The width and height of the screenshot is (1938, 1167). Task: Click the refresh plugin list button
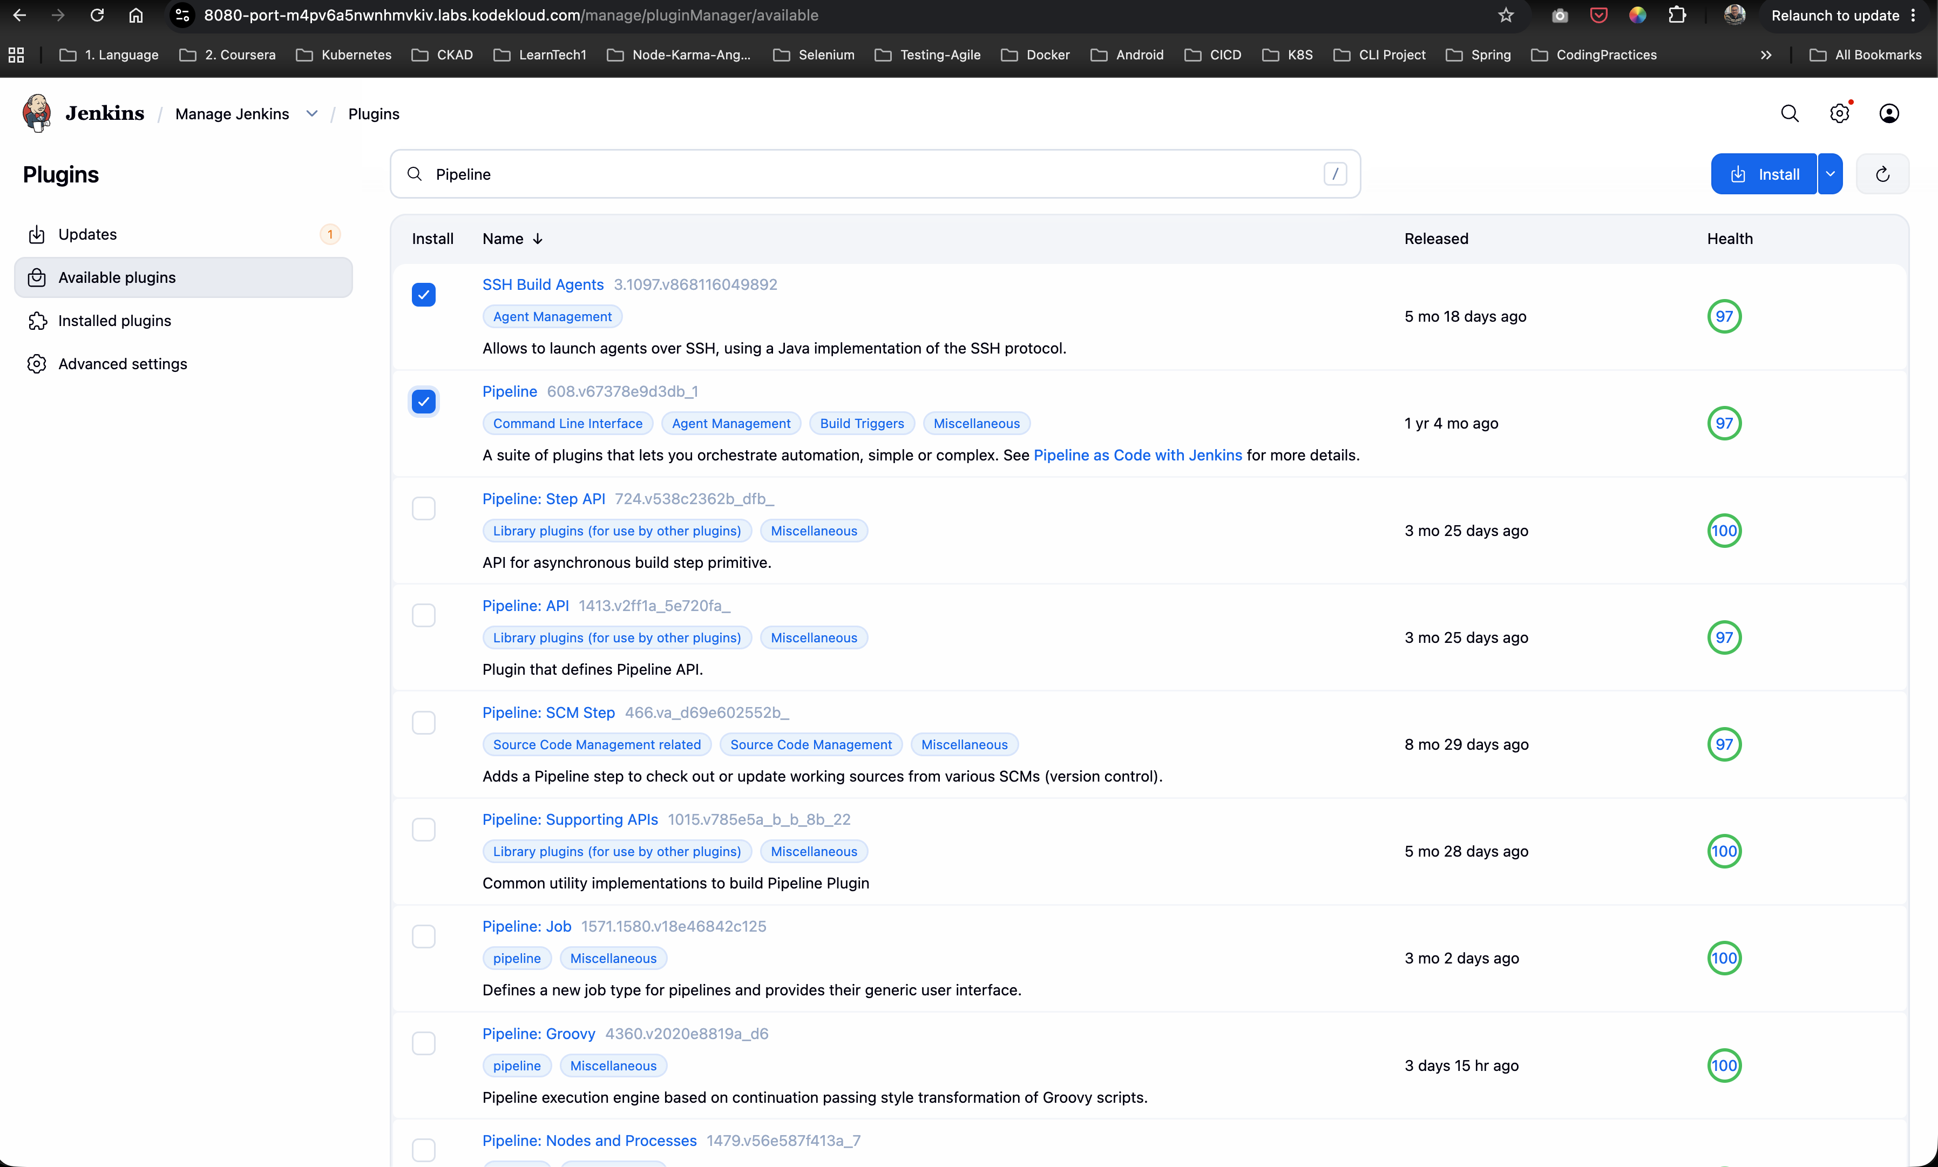click(x=1882, y=174)
